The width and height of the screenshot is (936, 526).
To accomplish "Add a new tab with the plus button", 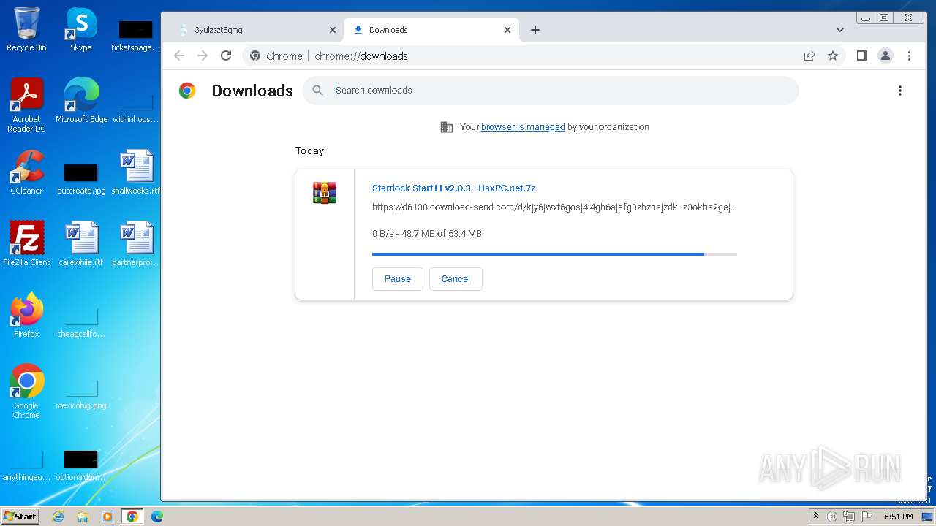I will tap(535, 30).
